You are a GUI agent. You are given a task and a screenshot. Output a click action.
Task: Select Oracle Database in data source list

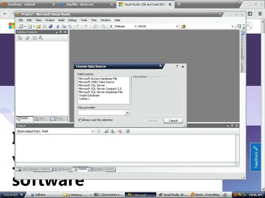click(x=89, y=95)
